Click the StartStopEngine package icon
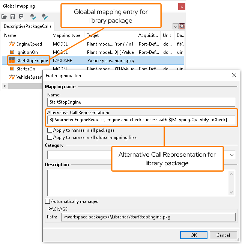 tap(12, 60)
